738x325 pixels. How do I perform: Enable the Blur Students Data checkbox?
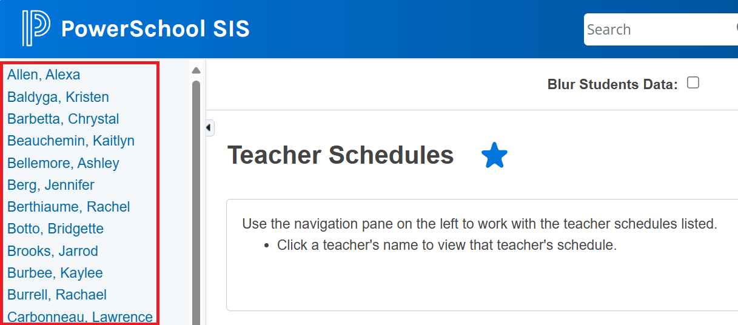tap(693, 83)
